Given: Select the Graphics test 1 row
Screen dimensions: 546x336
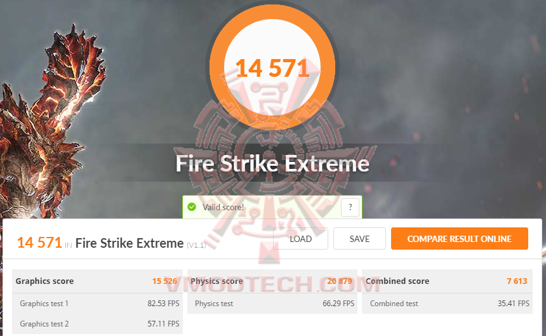Looking at the screenshot, I should (98, 303).
